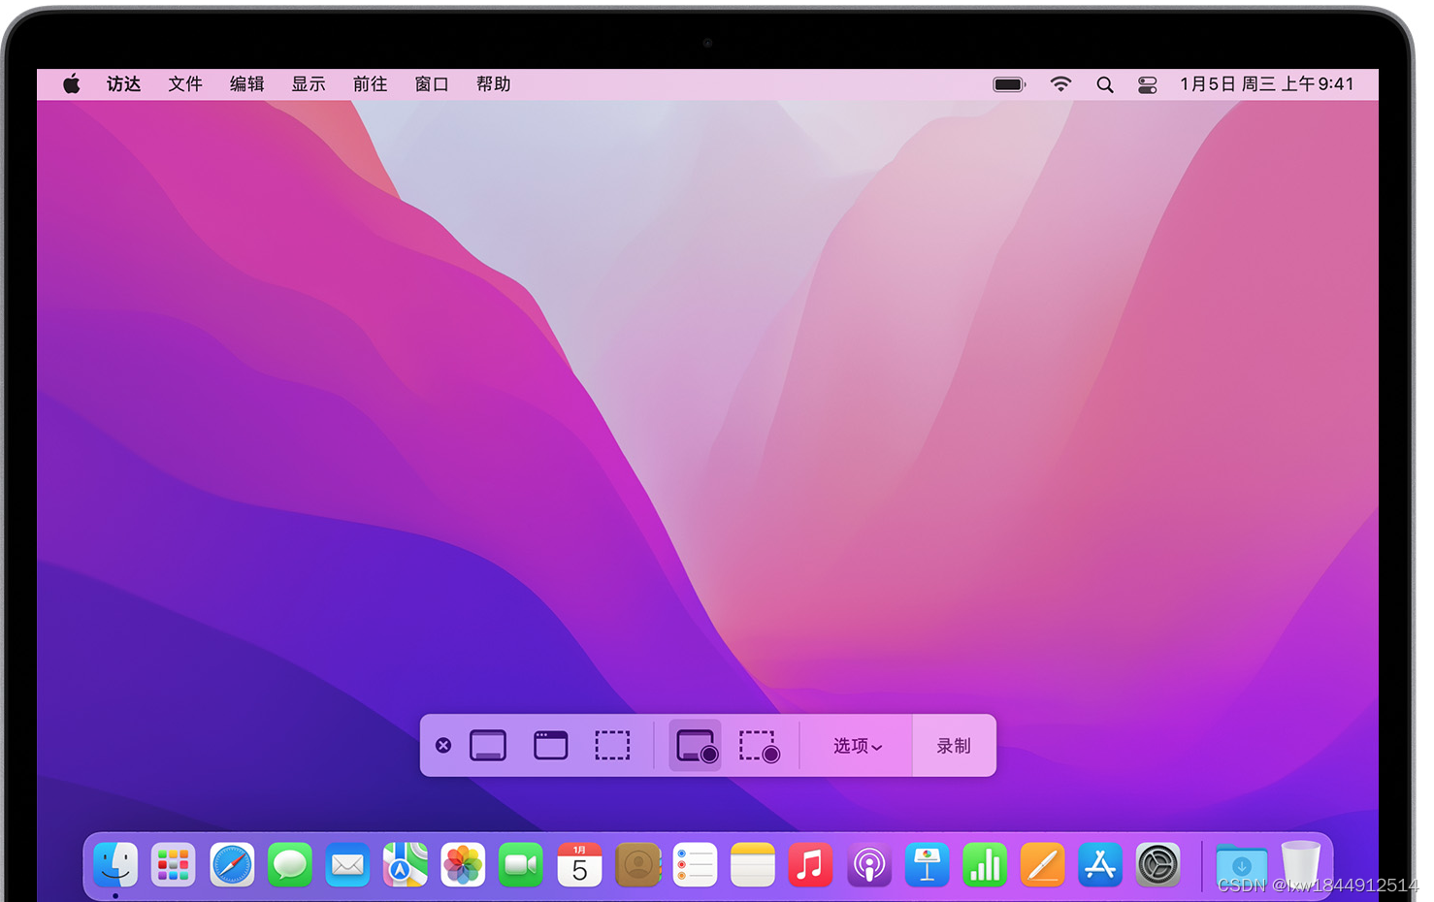This screenshot has width=1434, height=902.
Task: Open System Preferences from the Dock
Action: click(x=1158, y=864)
